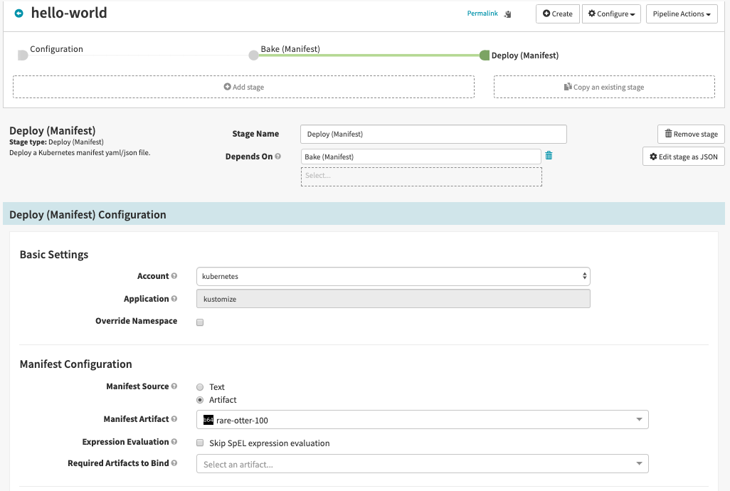The image size is (730, 491).
Task: Click help icon beside Required Artifacts to Bind
Action: (174, 463)
